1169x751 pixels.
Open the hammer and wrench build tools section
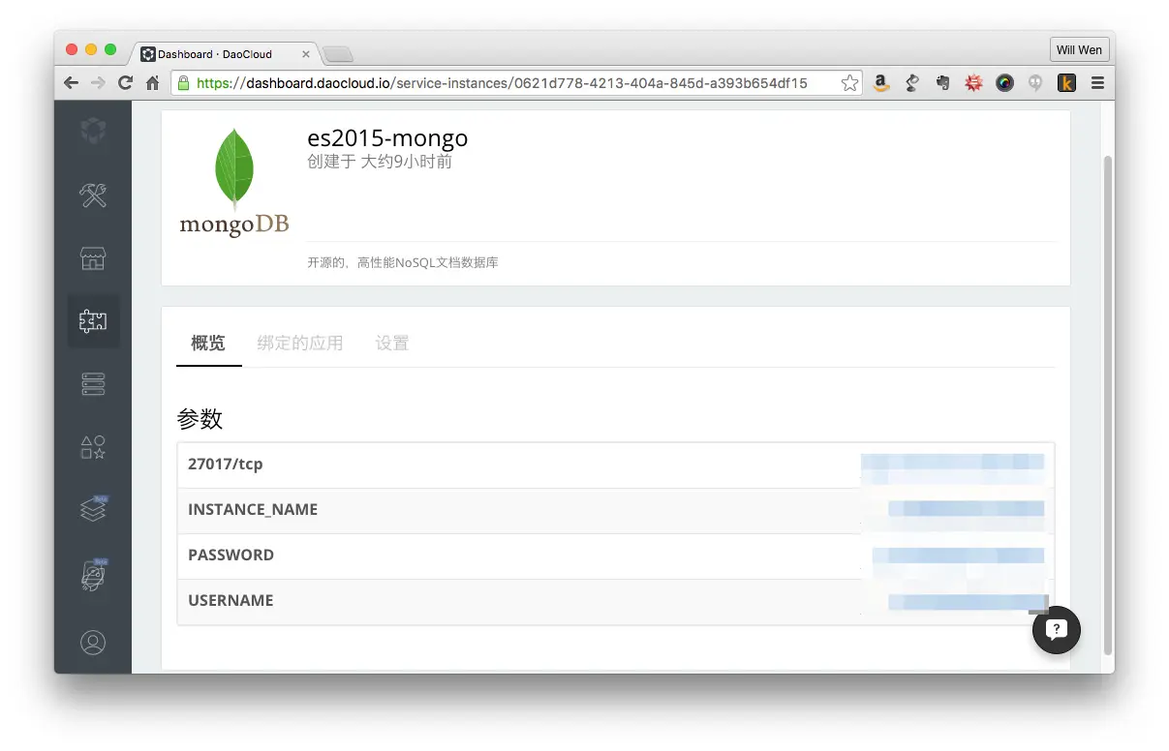(x=93, y=195)
